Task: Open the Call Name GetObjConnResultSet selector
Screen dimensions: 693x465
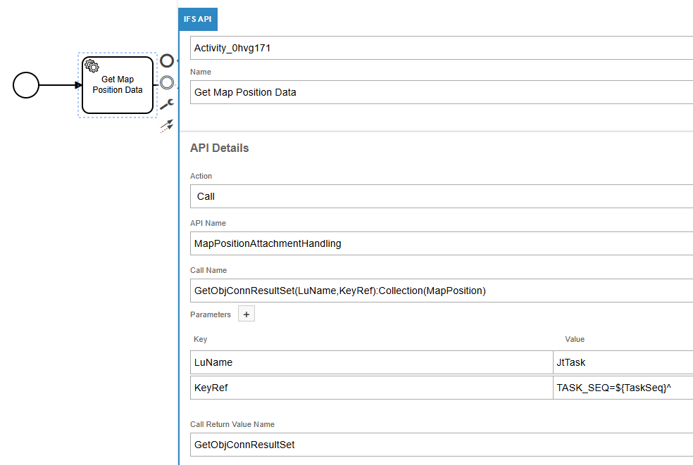Action: [441, 291]
